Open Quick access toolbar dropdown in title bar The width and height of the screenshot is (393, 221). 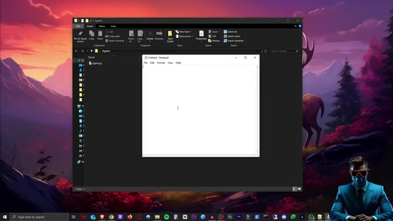pyautogui.click(x=91, y=20)
